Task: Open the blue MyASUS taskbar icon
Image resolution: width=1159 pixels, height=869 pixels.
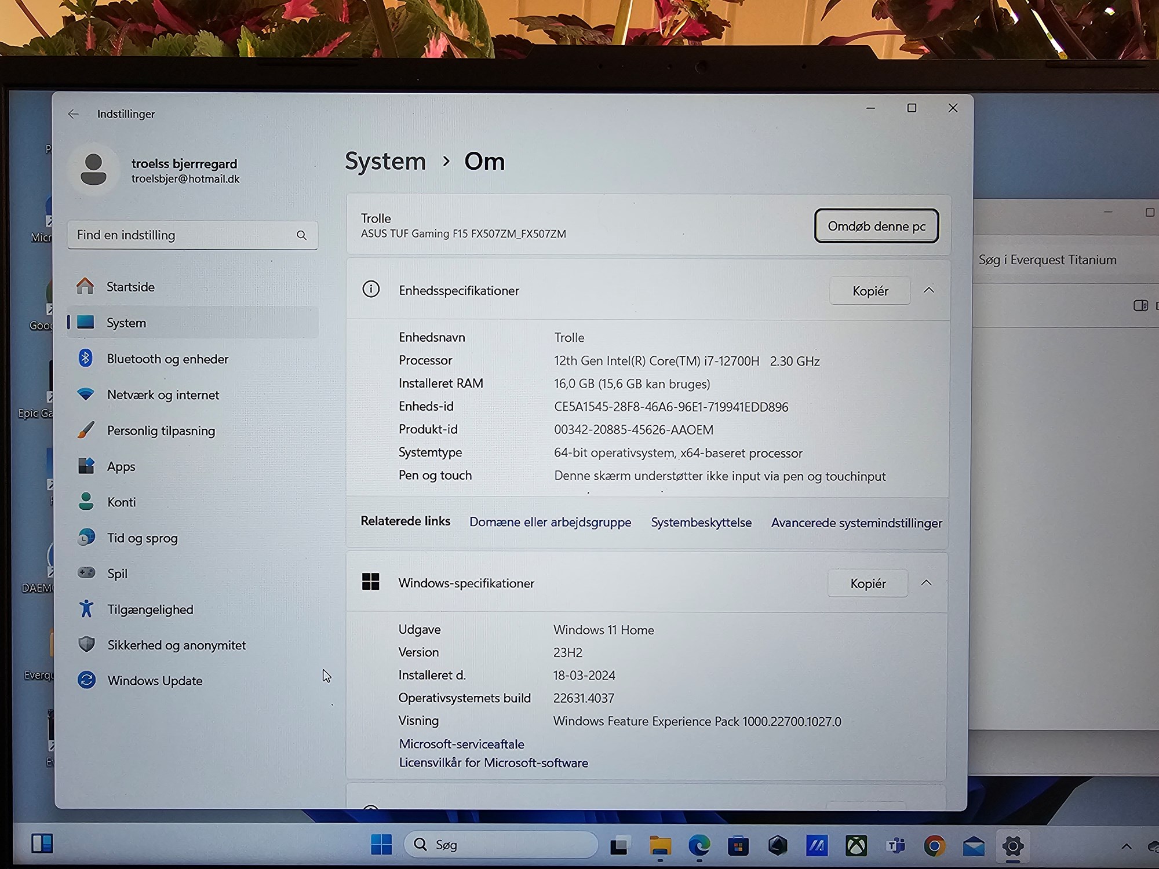Action: click(817, 846)
